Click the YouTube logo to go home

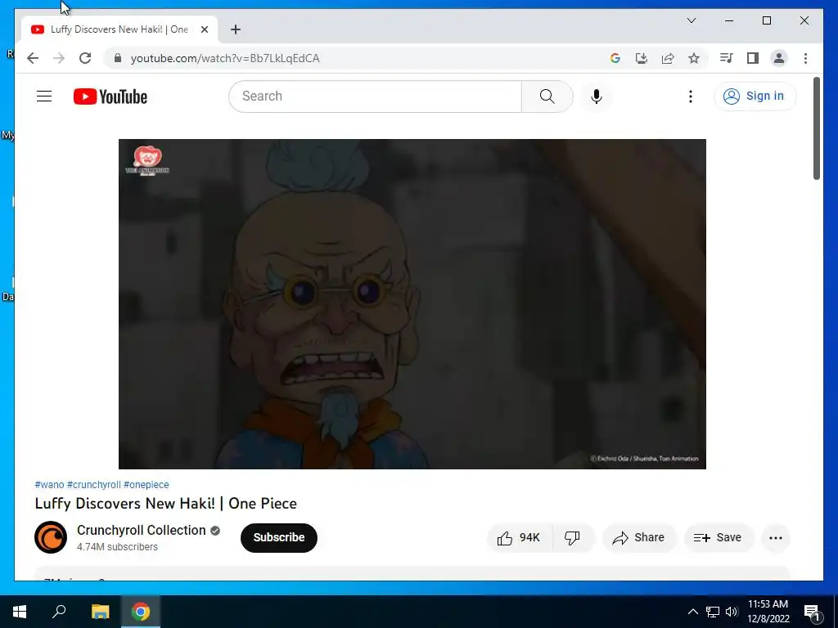(x=110, y=96)
